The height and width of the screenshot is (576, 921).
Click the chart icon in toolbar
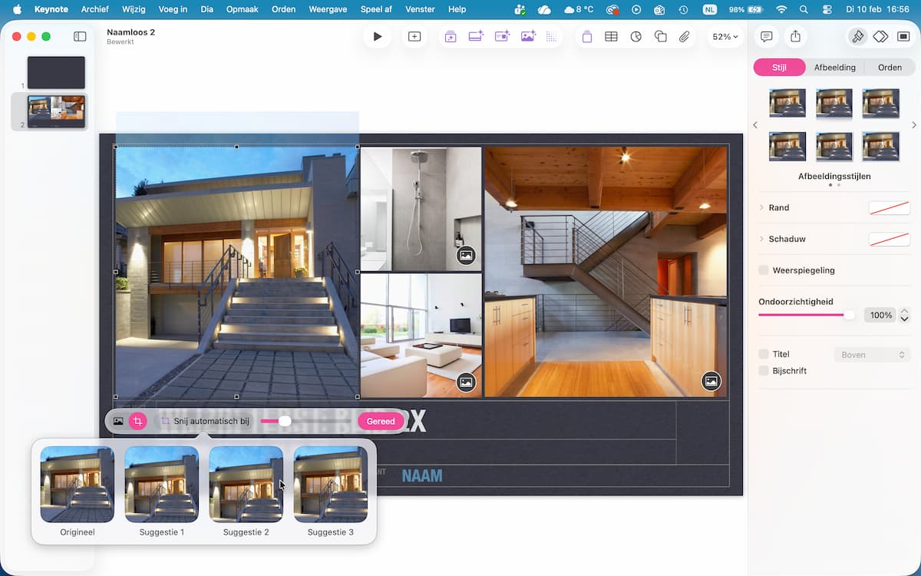tap(635, 37)
